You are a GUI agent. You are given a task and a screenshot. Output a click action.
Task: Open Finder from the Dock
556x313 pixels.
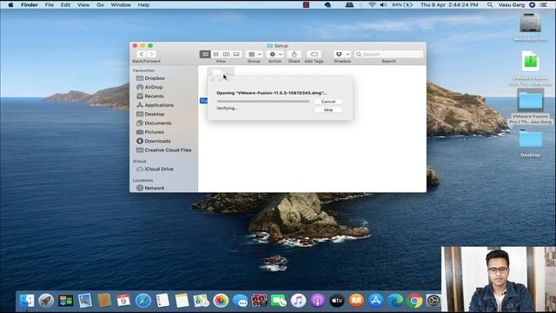pos(27,301)
